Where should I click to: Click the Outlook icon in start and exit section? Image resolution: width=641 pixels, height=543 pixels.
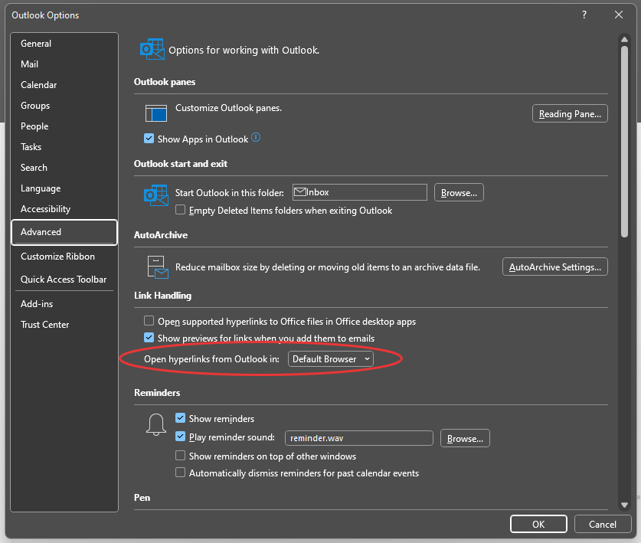click(x=155, y=195)
